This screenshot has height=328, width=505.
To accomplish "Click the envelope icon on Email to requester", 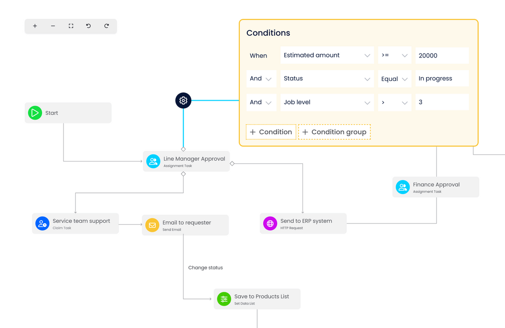I will 152,225.
